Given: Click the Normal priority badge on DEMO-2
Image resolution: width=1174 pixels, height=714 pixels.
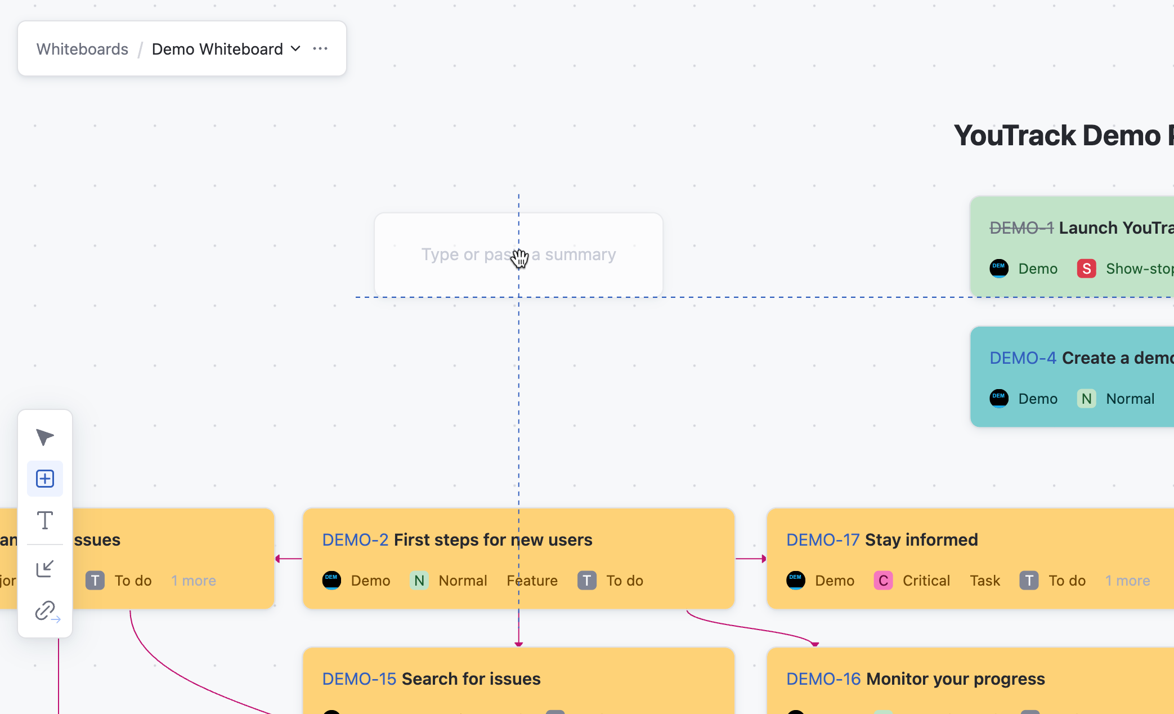Looking at the screenshot, I should (419, 581).
